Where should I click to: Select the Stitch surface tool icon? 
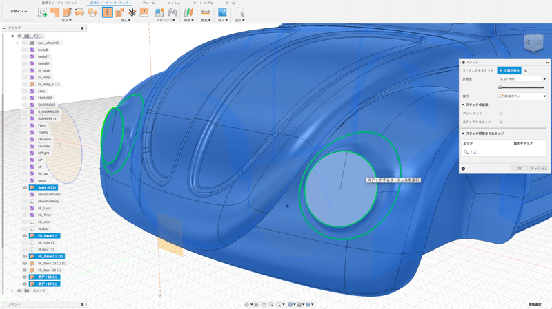coord(108,12)
